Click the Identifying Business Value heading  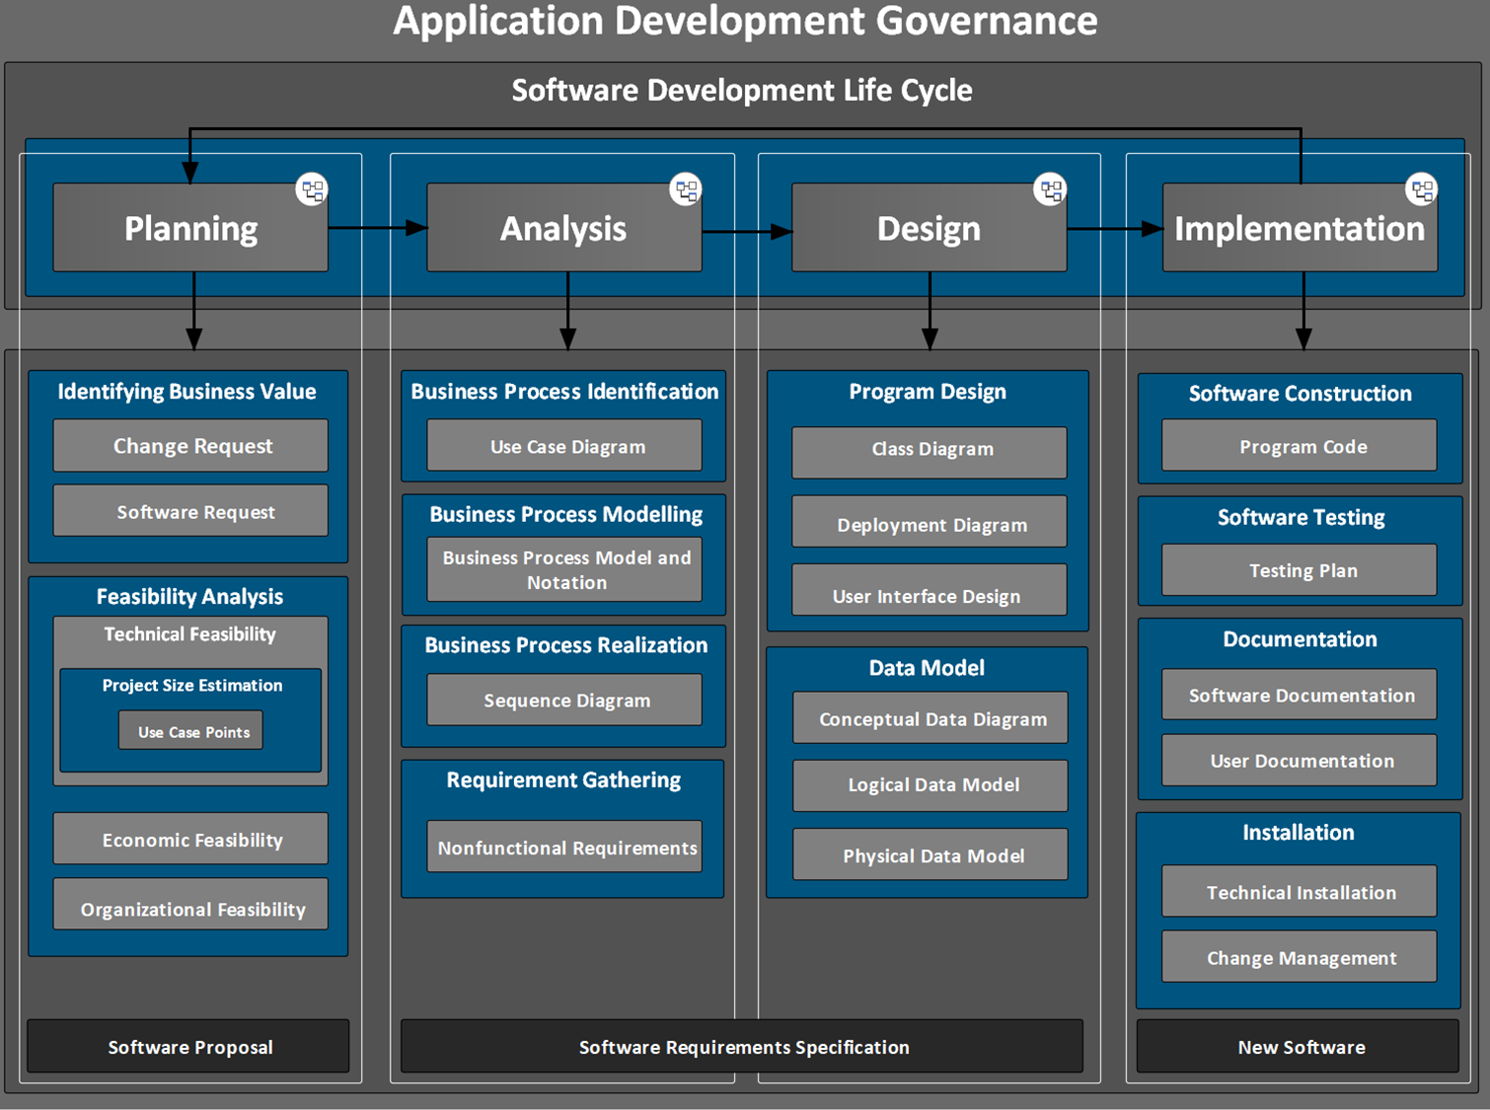coord(186,392)
